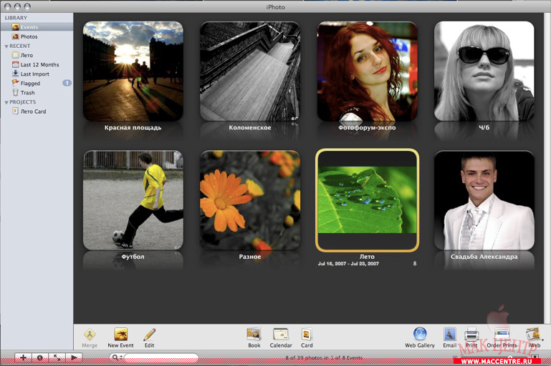Open the Свадьба Александра event thumbnail
The image size is (551, 366).
(x=484, y=200)
